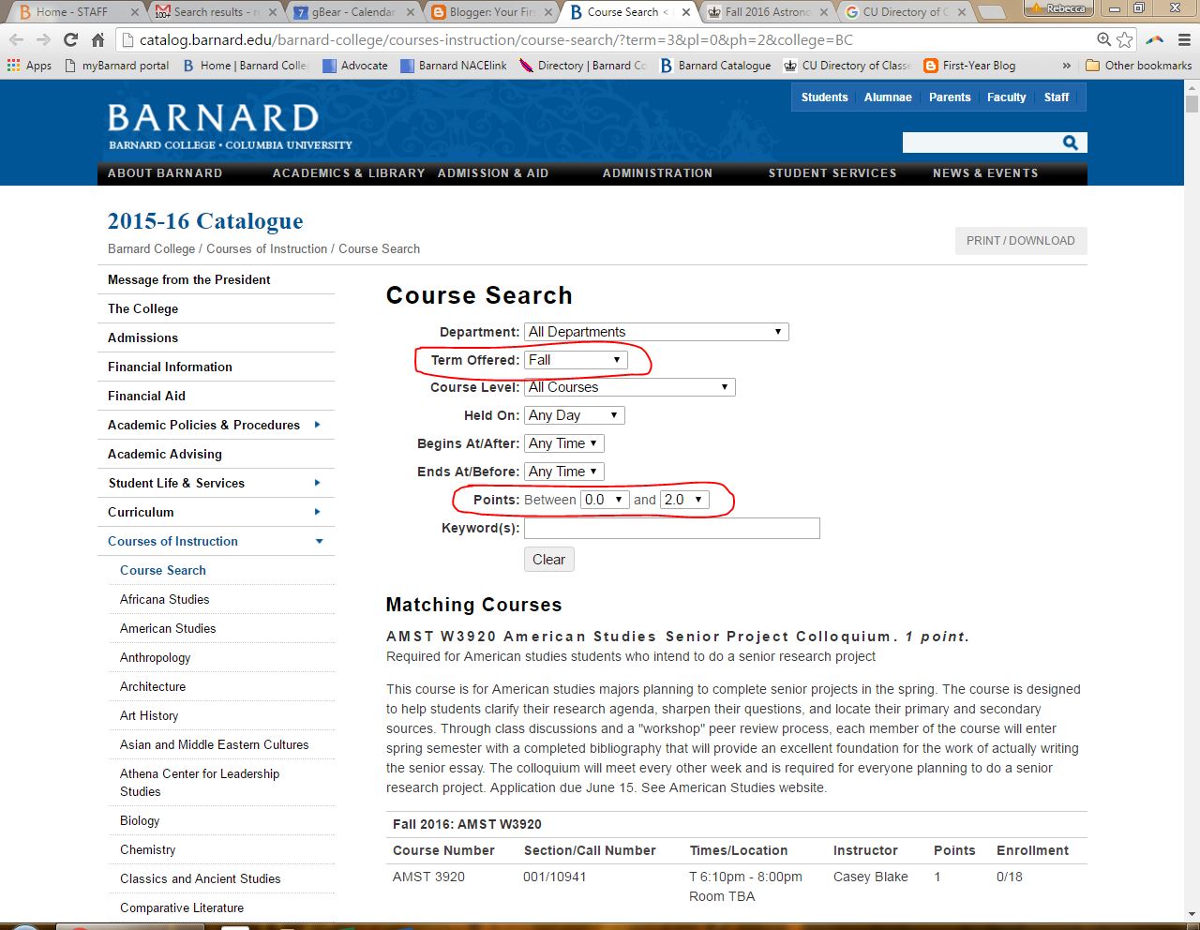The image size is (1200, 930).
Task: Switch to the Fall 2016 Astronomy tab
Action: tap(767, 12)
